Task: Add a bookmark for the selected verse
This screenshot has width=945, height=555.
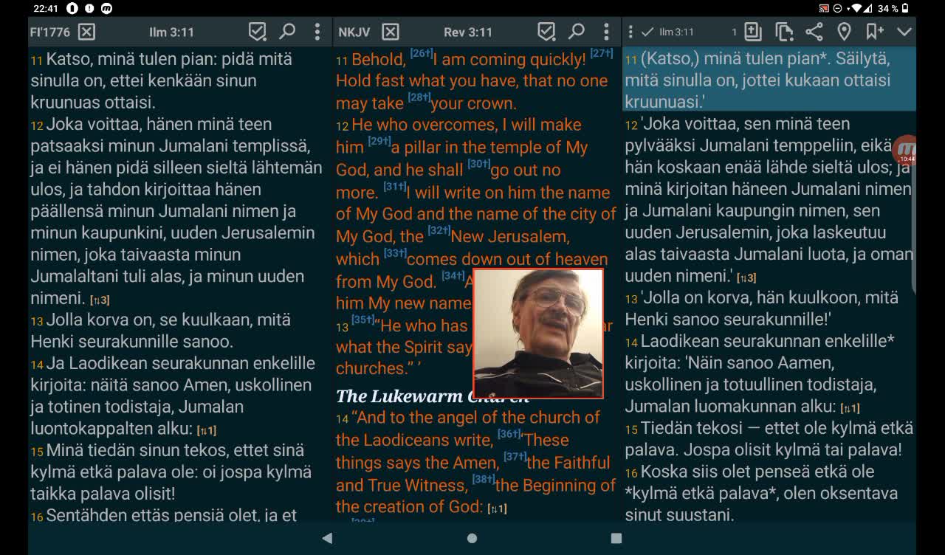Action: coord(874,32)
